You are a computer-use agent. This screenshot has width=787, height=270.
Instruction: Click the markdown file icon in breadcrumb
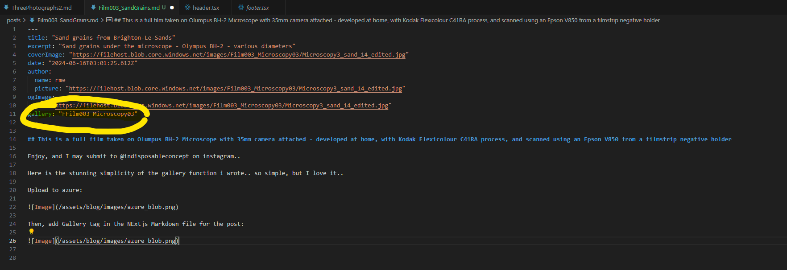pyautogui.click(x=32, y=20)
